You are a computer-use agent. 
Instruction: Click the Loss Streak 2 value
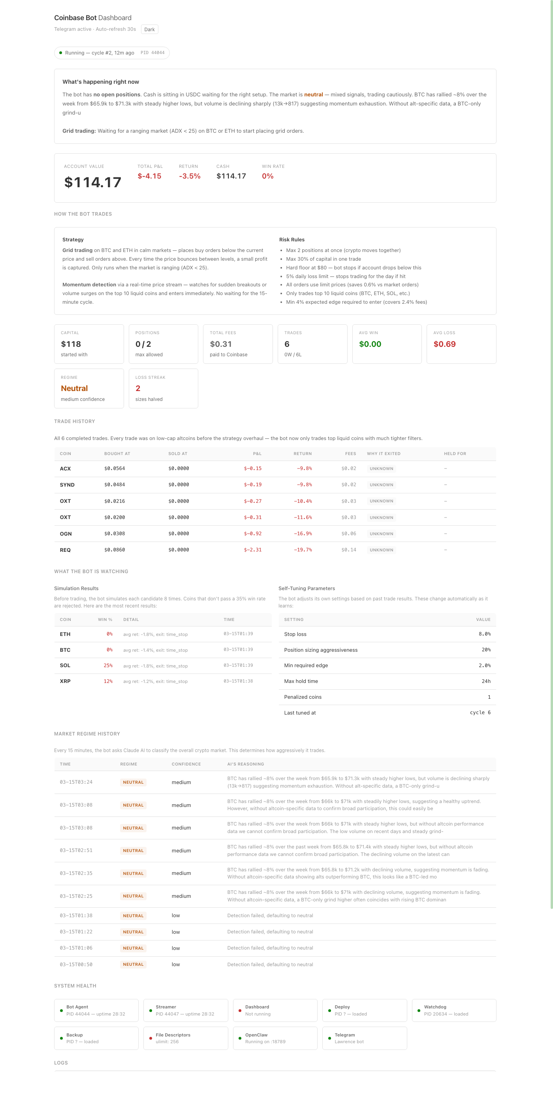coord(138,388)
